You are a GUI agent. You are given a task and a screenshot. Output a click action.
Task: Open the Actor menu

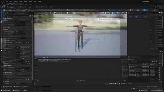point(35,1)
